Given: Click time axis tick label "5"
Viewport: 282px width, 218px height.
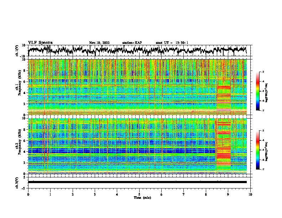Looking at the screenshot, I should coord(139,194).
